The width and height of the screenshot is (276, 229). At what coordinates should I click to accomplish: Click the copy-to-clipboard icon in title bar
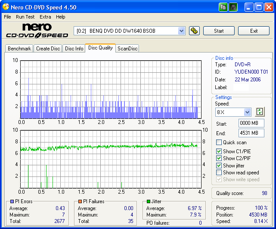click(x=223, y=7)
